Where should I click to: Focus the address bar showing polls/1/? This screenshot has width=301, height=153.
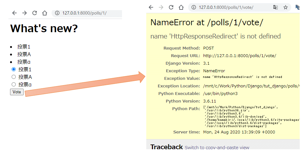88,13
